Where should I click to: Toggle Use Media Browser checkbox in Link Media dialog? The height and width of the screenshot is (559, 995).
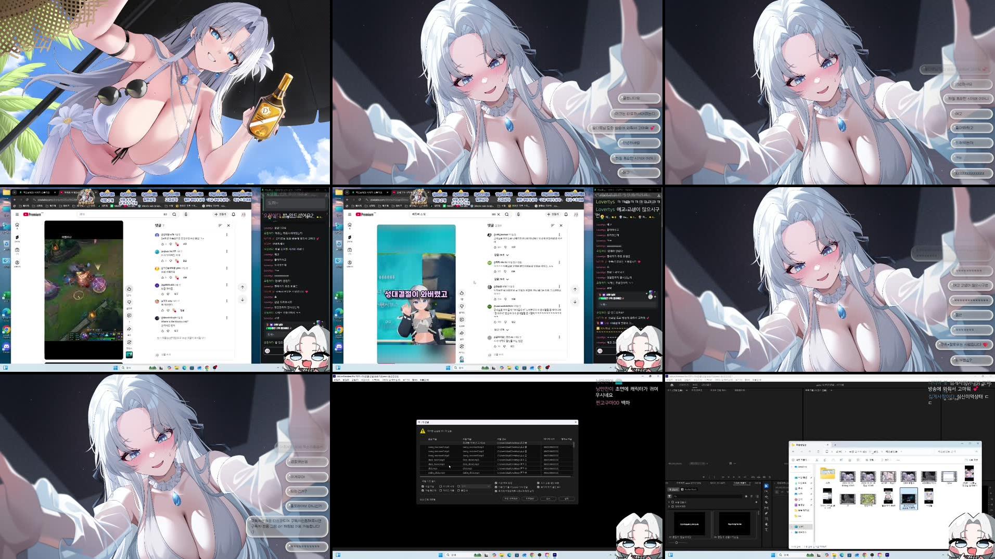(x=496, y=491)
